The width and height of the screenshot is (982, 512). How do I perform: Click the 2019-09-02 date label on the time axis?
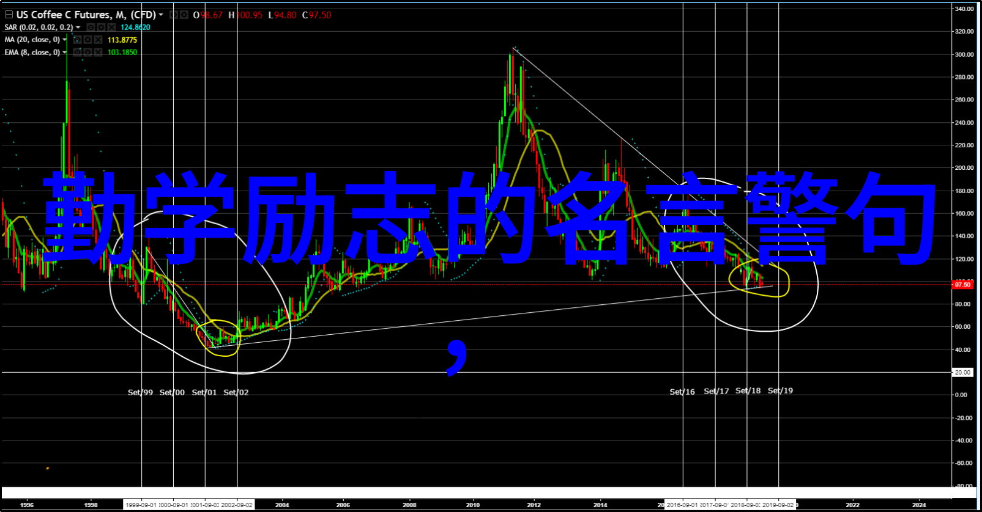pyautogui.click(x=778, y=505)
